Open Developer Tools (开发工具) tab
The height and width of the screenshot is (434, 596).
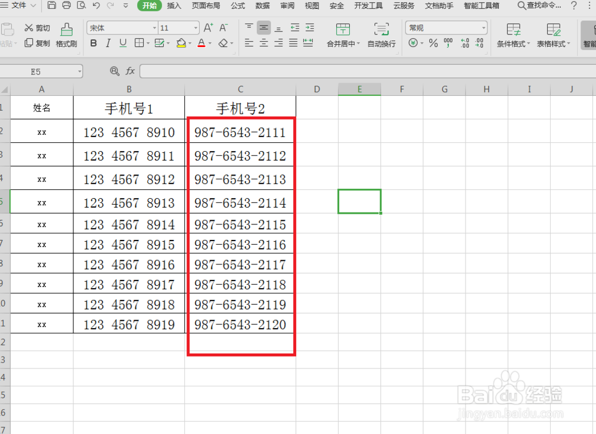369,6
